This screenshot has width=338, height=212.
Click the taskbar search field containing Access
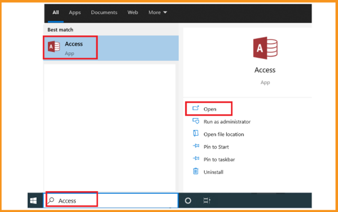[x=111, y=201]
